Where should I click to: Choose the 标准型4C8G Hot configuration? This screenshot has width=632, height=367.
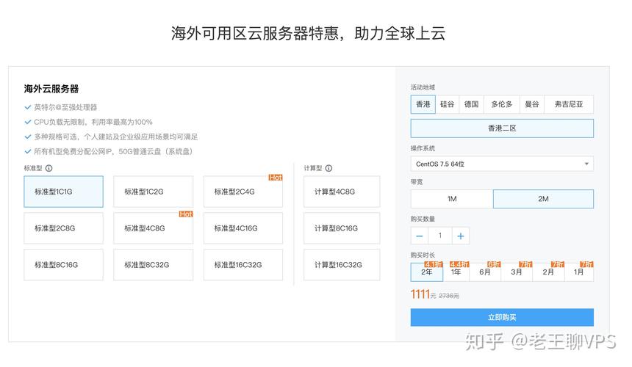tap(153, 228)
